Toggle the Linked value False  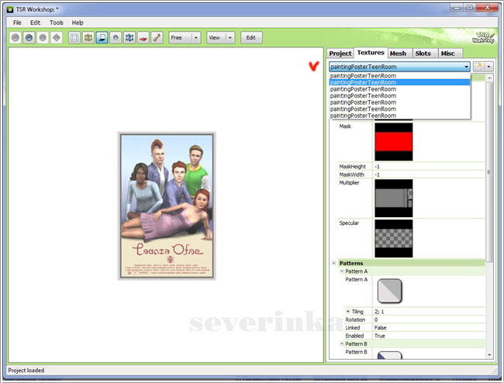(x=429, y=328)
